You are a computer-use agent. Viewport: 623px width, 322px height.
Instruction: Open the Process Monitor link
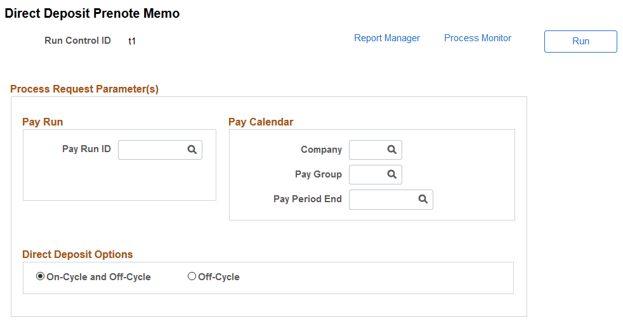tap(478, 38)
